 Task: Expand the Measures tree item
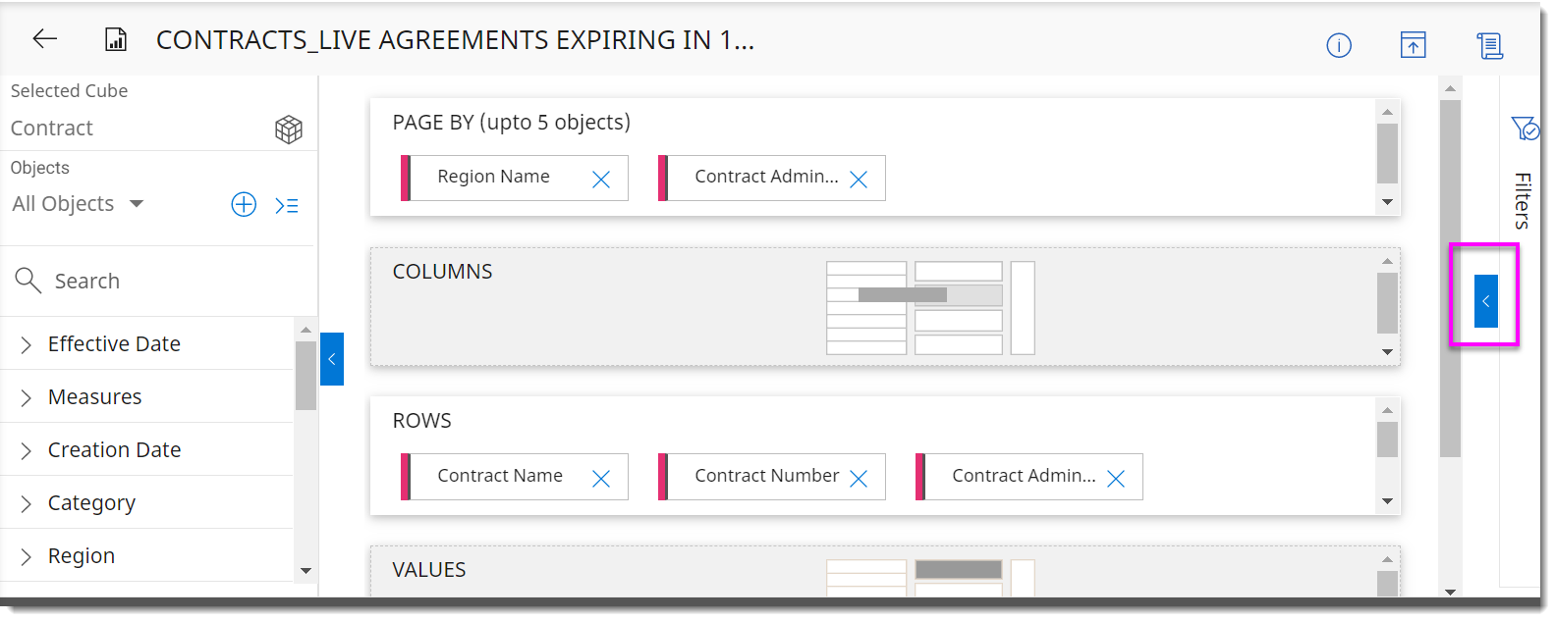click(27, 397)
